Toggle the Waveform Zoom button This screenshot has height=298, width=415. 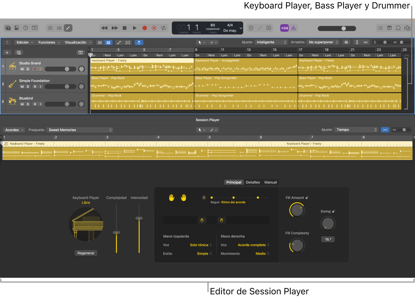346,42
